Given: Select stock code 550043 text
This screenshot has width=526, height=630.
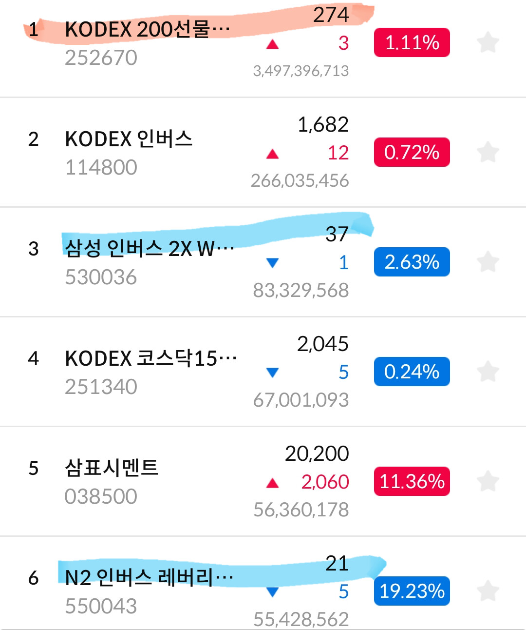Looking at the screenshot, I should pyautogui.click(x=101, y=606).
